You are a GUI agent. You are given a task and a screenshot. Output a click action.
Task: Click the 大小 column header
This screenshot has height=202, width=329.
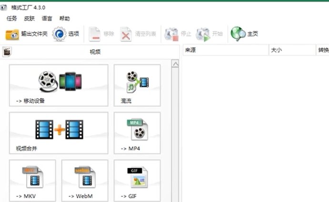tap(292, 50)
